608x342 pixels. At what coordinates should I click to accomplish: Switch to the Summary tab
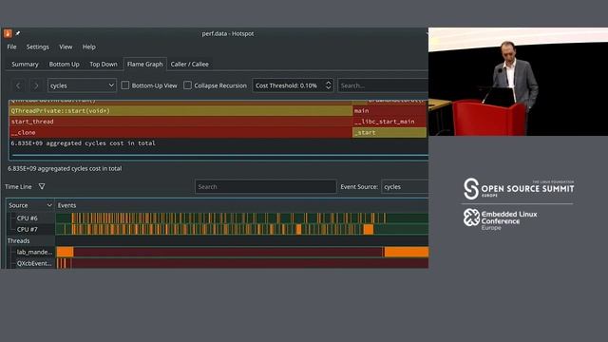pos(25,65)
